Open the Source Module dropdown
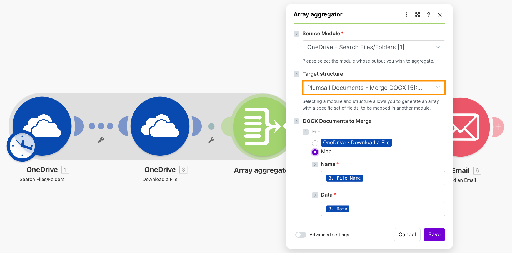This screenshot has height=253, width=512. pos(374,47)
